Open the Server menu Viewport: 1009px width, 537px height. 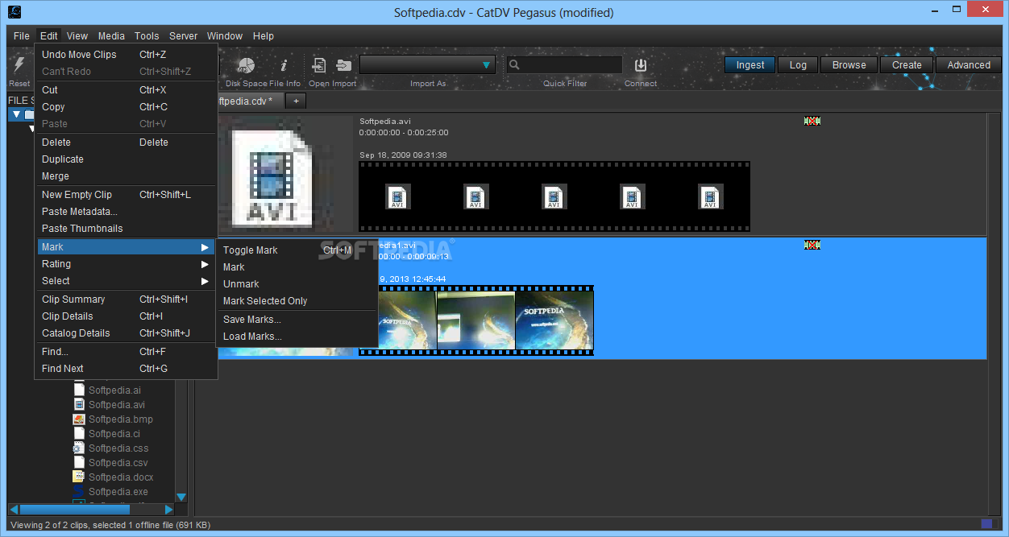point(183,36)
